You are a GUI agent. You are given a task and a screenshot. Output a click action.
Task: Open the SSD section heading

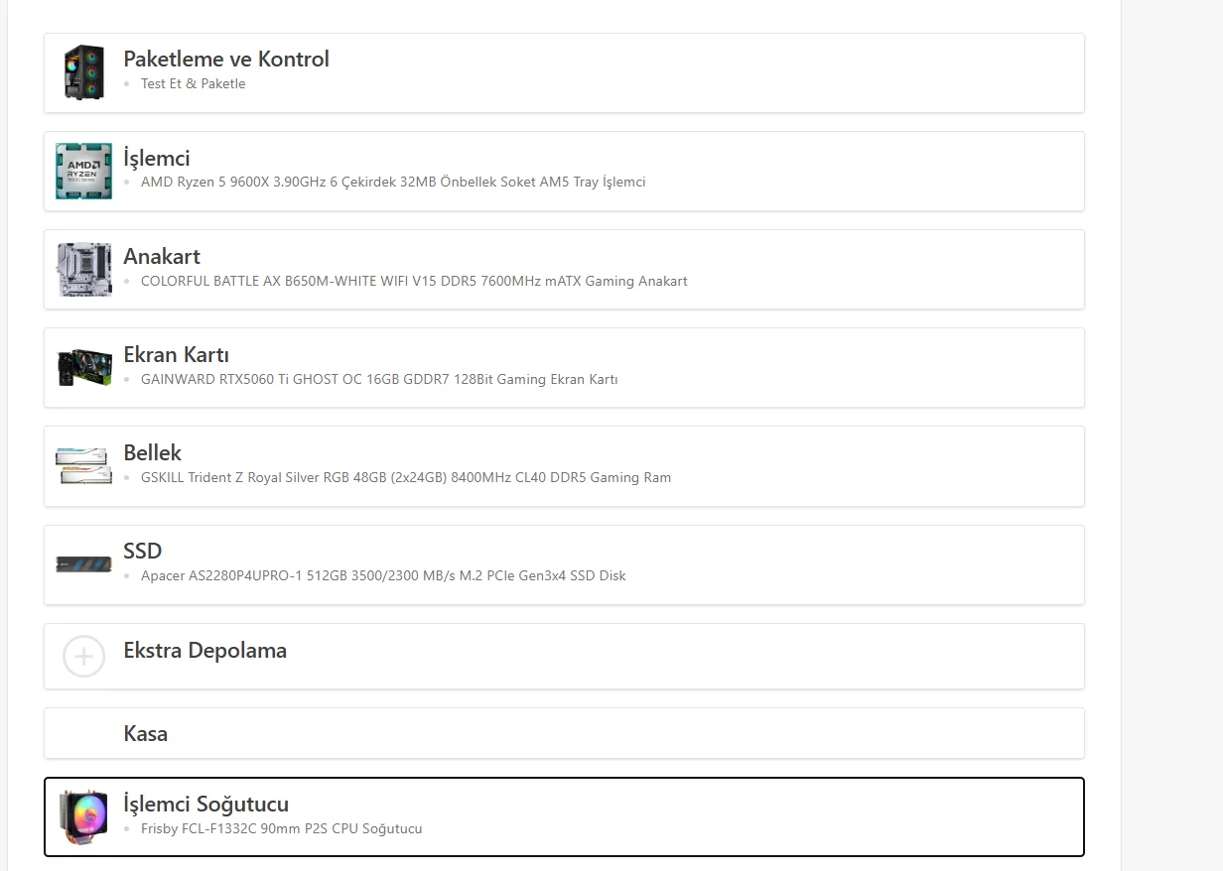[x=143, y=551]
